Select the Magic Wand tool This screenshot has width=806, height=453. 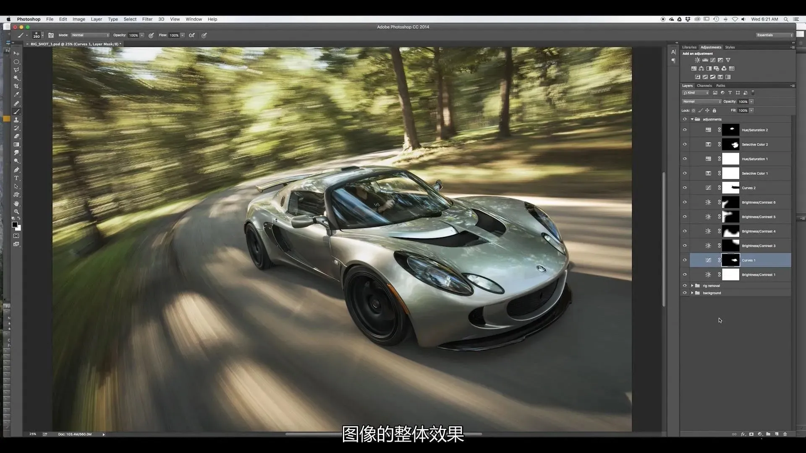[x=16, y=78]
